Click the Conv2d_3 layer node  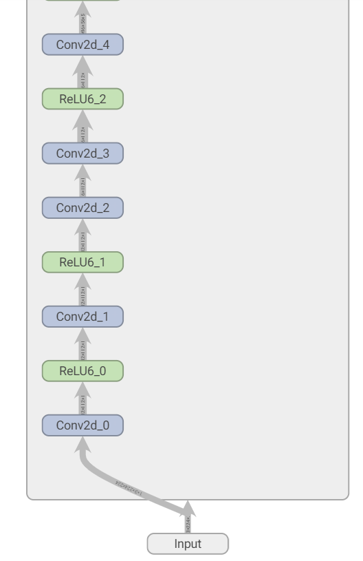[82, 154]
